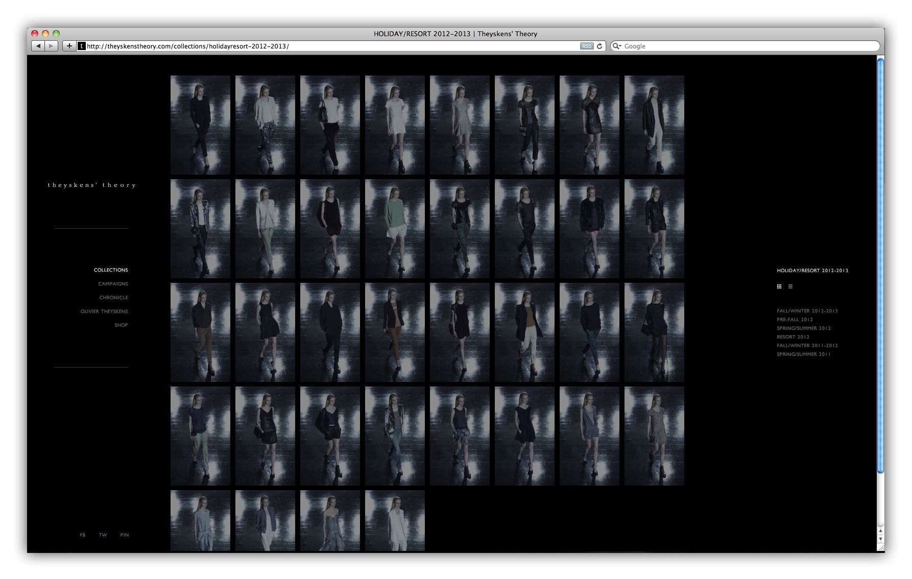Click the yellow minimize window button

(45, 34)
